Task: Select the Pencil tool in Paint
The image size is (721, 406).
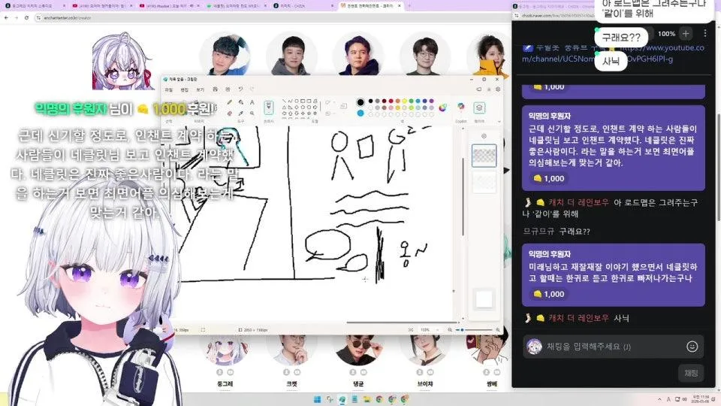Action: [x=230, y=102]
